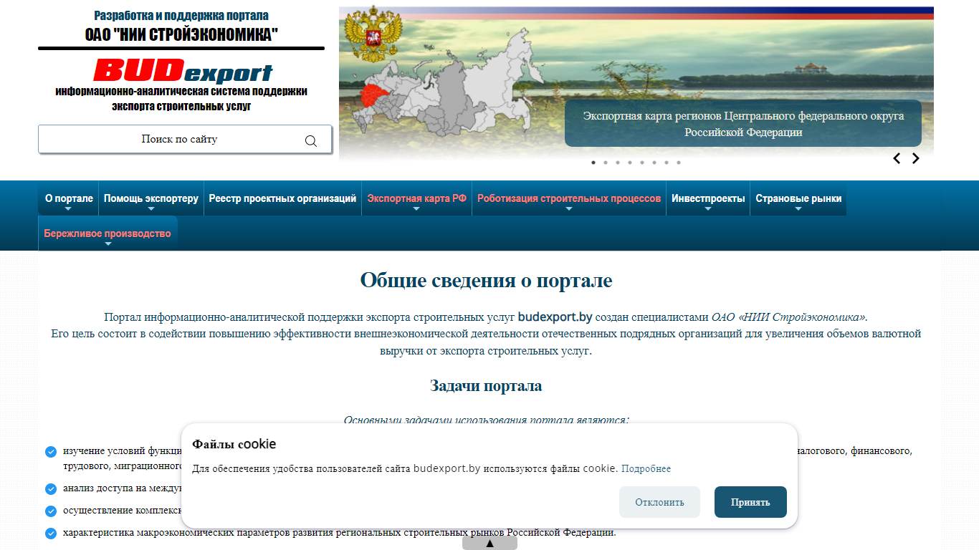
Task: Expand dropdown arrow under Бережливое производство
Action: [108, 244]
